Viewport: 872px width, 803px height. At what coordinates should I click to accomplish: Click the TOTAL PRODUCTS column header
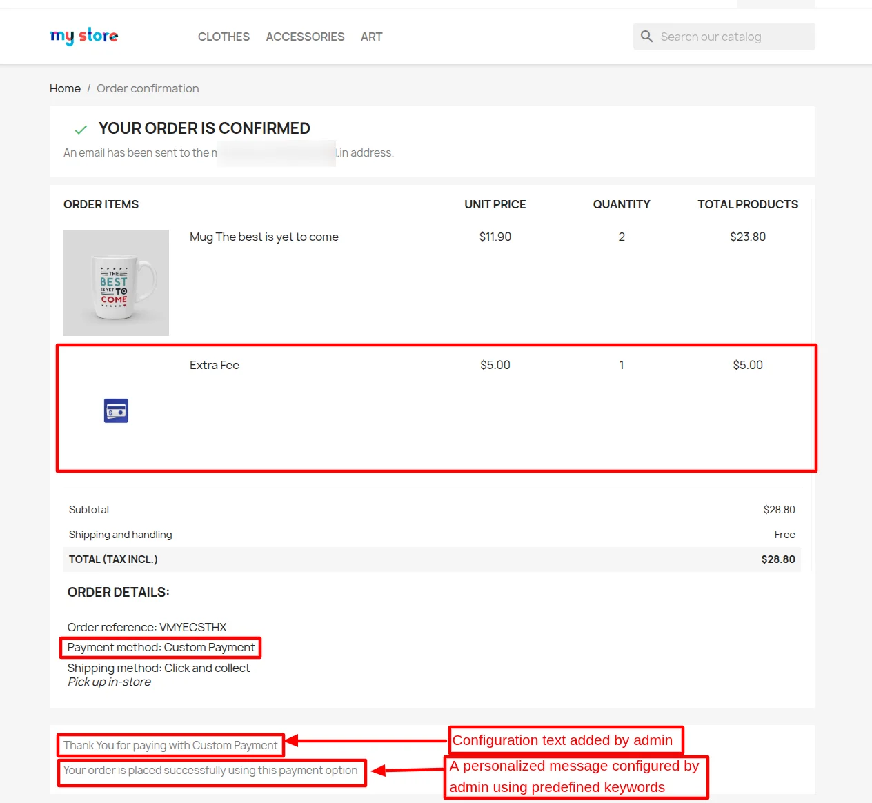pos(748,204)
